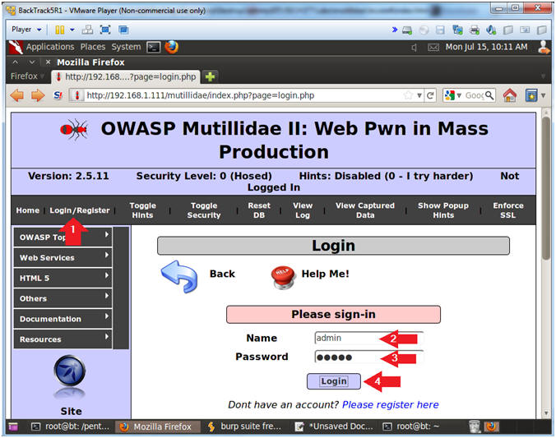Click the VMware printer device icon
This screenshot has height=438, width=556.
tap(474, 30)
